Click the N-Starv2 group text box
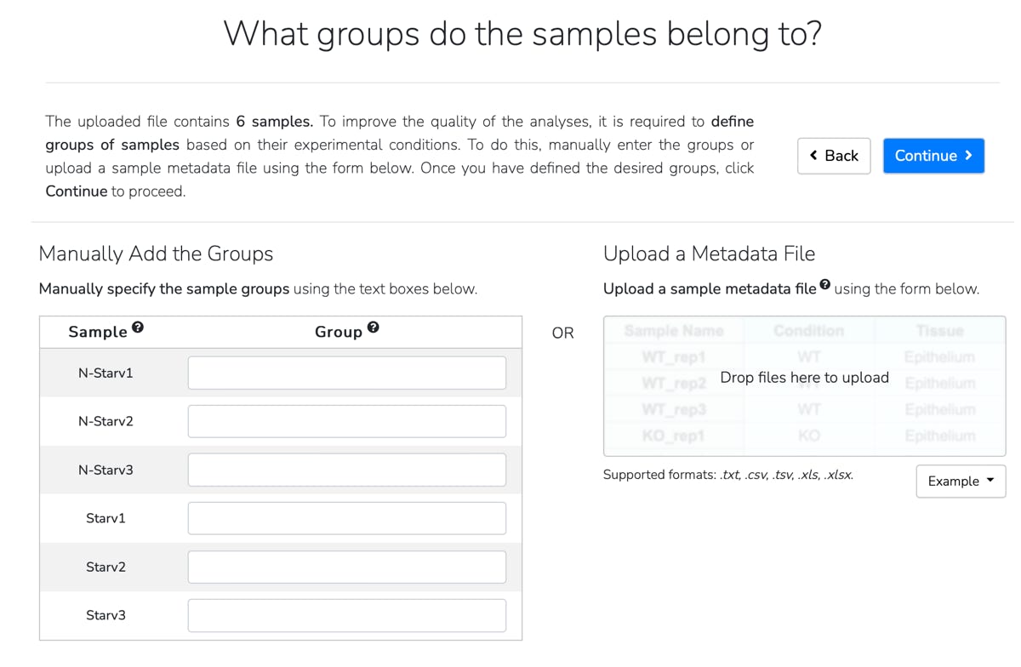This screenshot has height=667, width=1021. tap(347, 422)
